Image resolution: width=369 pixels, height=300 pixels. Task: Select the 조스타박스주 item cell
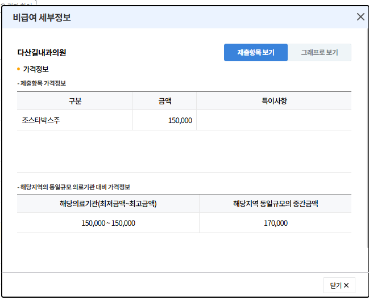75,120
